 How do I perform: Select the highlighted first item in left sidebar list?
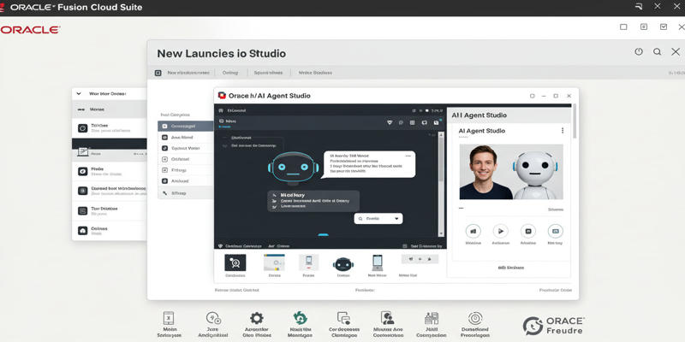[185, 126]
